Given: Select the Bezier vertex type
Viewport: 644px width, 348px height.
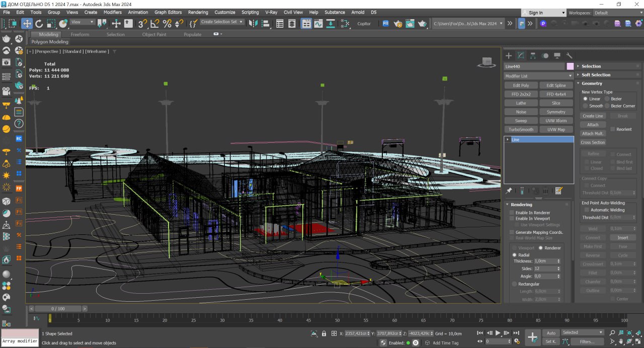Looking at the screenshot, I should click(607, 99).
